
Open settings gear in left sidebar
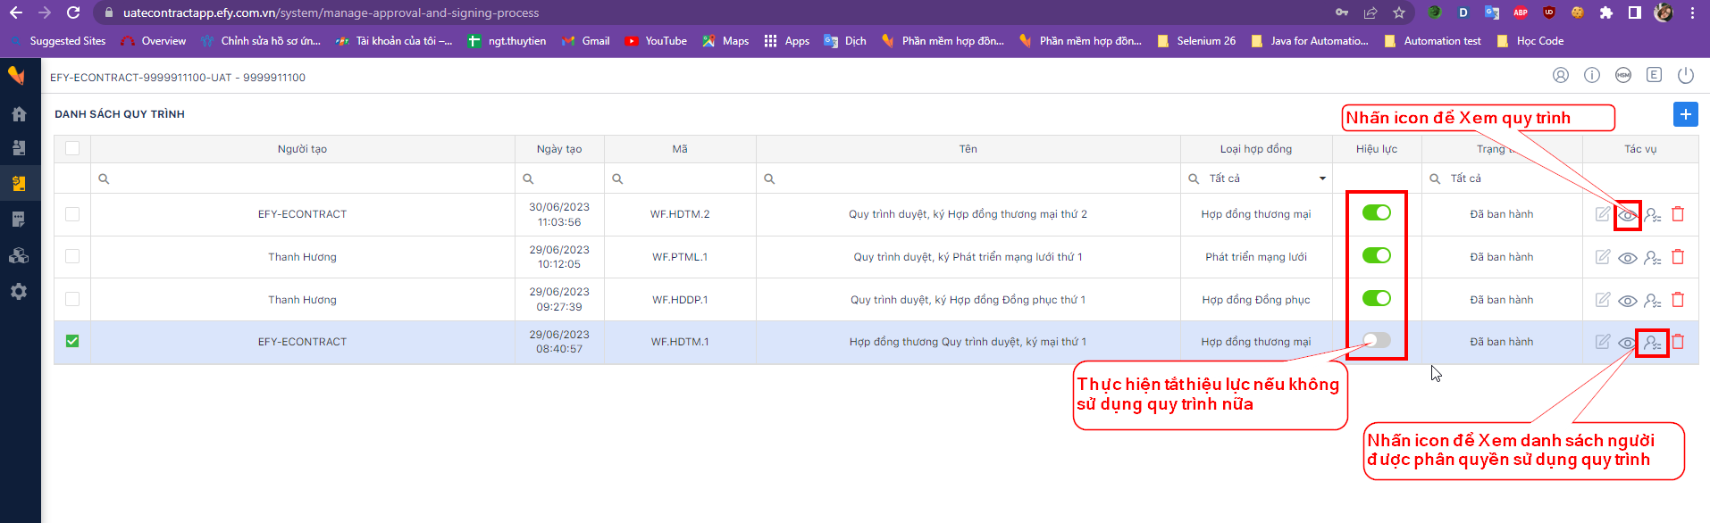click(x=19, y=292)
